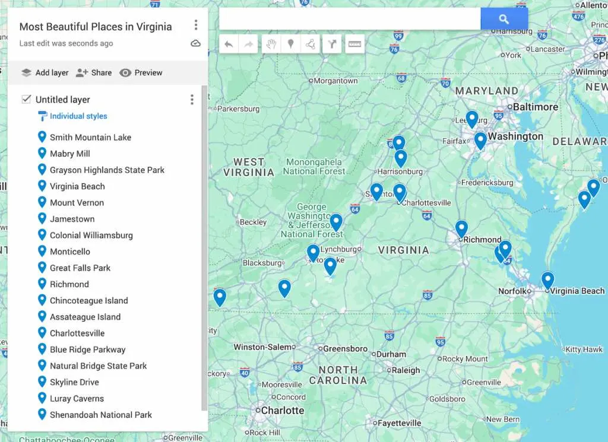
Task: Click map pin above Richmond
Action: point(461,229)
